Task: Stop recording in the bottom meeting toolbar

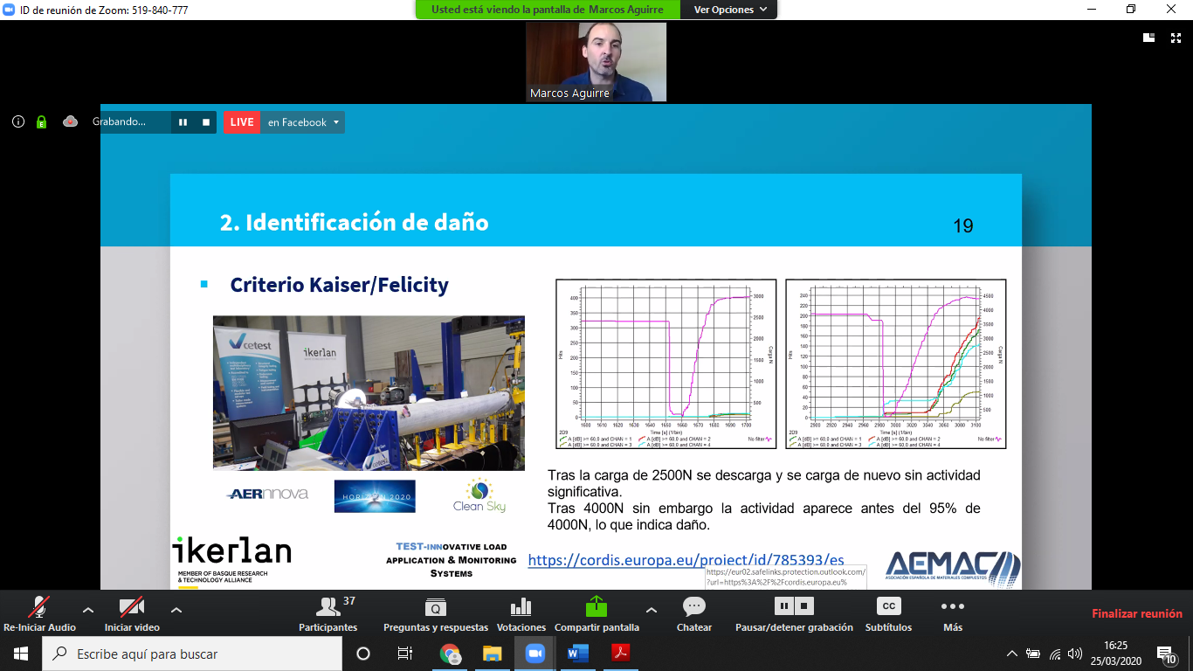Action: [804, 605]
